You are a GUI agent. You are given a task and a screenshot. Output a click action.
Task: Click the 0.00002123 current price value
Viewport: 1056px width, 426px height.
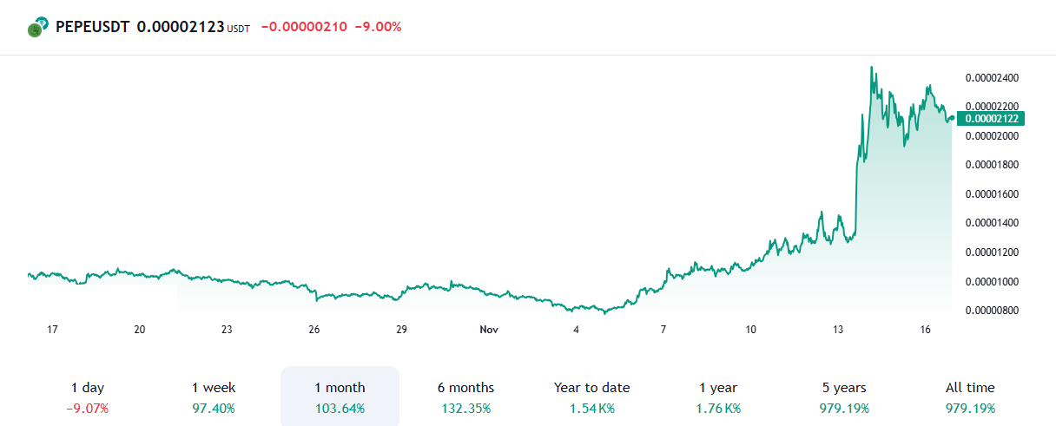click(180, 27)
